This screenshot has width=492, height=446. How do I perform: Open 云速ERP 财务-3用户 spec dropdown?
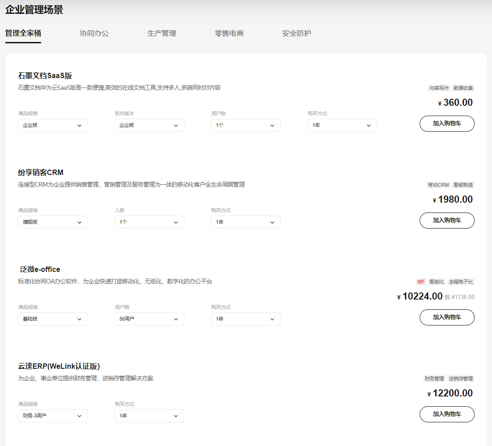pyautogui.click(x=53, y=416)
